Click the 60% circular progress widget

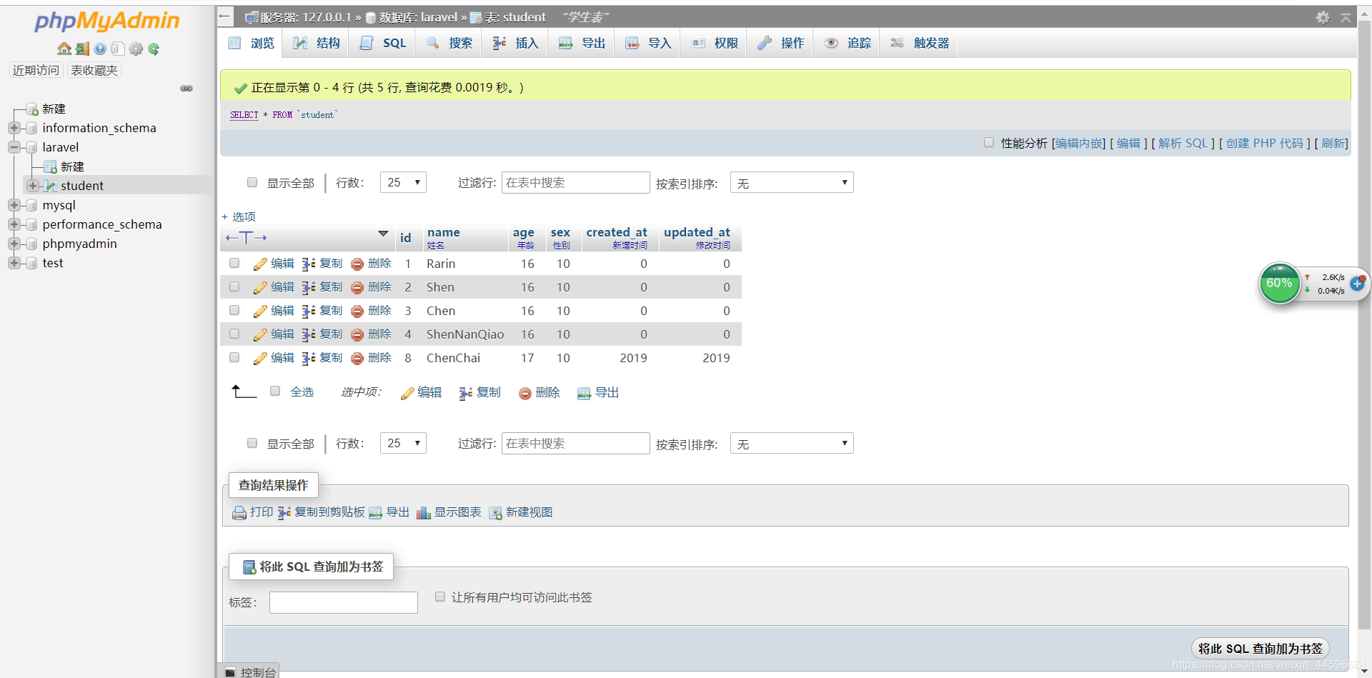(1280, 283)
